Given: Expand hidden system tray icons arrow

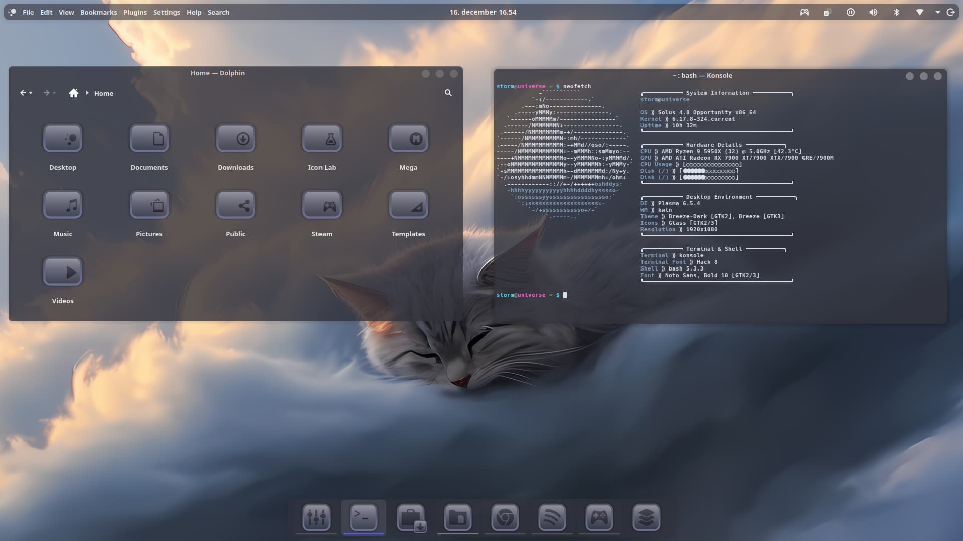Looking at the screenshot, I should [937, 12].
